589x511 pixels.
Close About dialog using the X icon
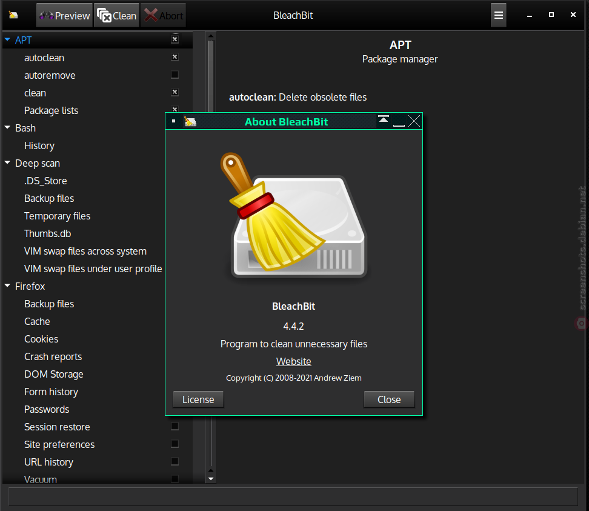pyautogui.click(x=414, y=121)
